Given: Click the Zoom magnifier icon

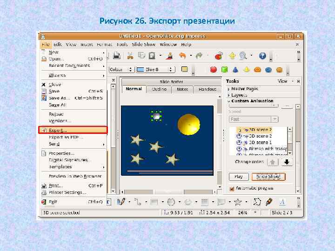Looking at the screenshot, I should 243,56.
